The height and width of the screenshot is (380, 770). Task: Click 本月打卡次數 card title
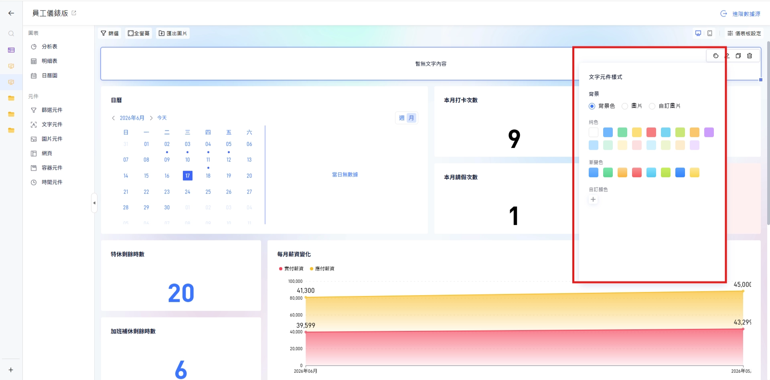coord(461,100)
